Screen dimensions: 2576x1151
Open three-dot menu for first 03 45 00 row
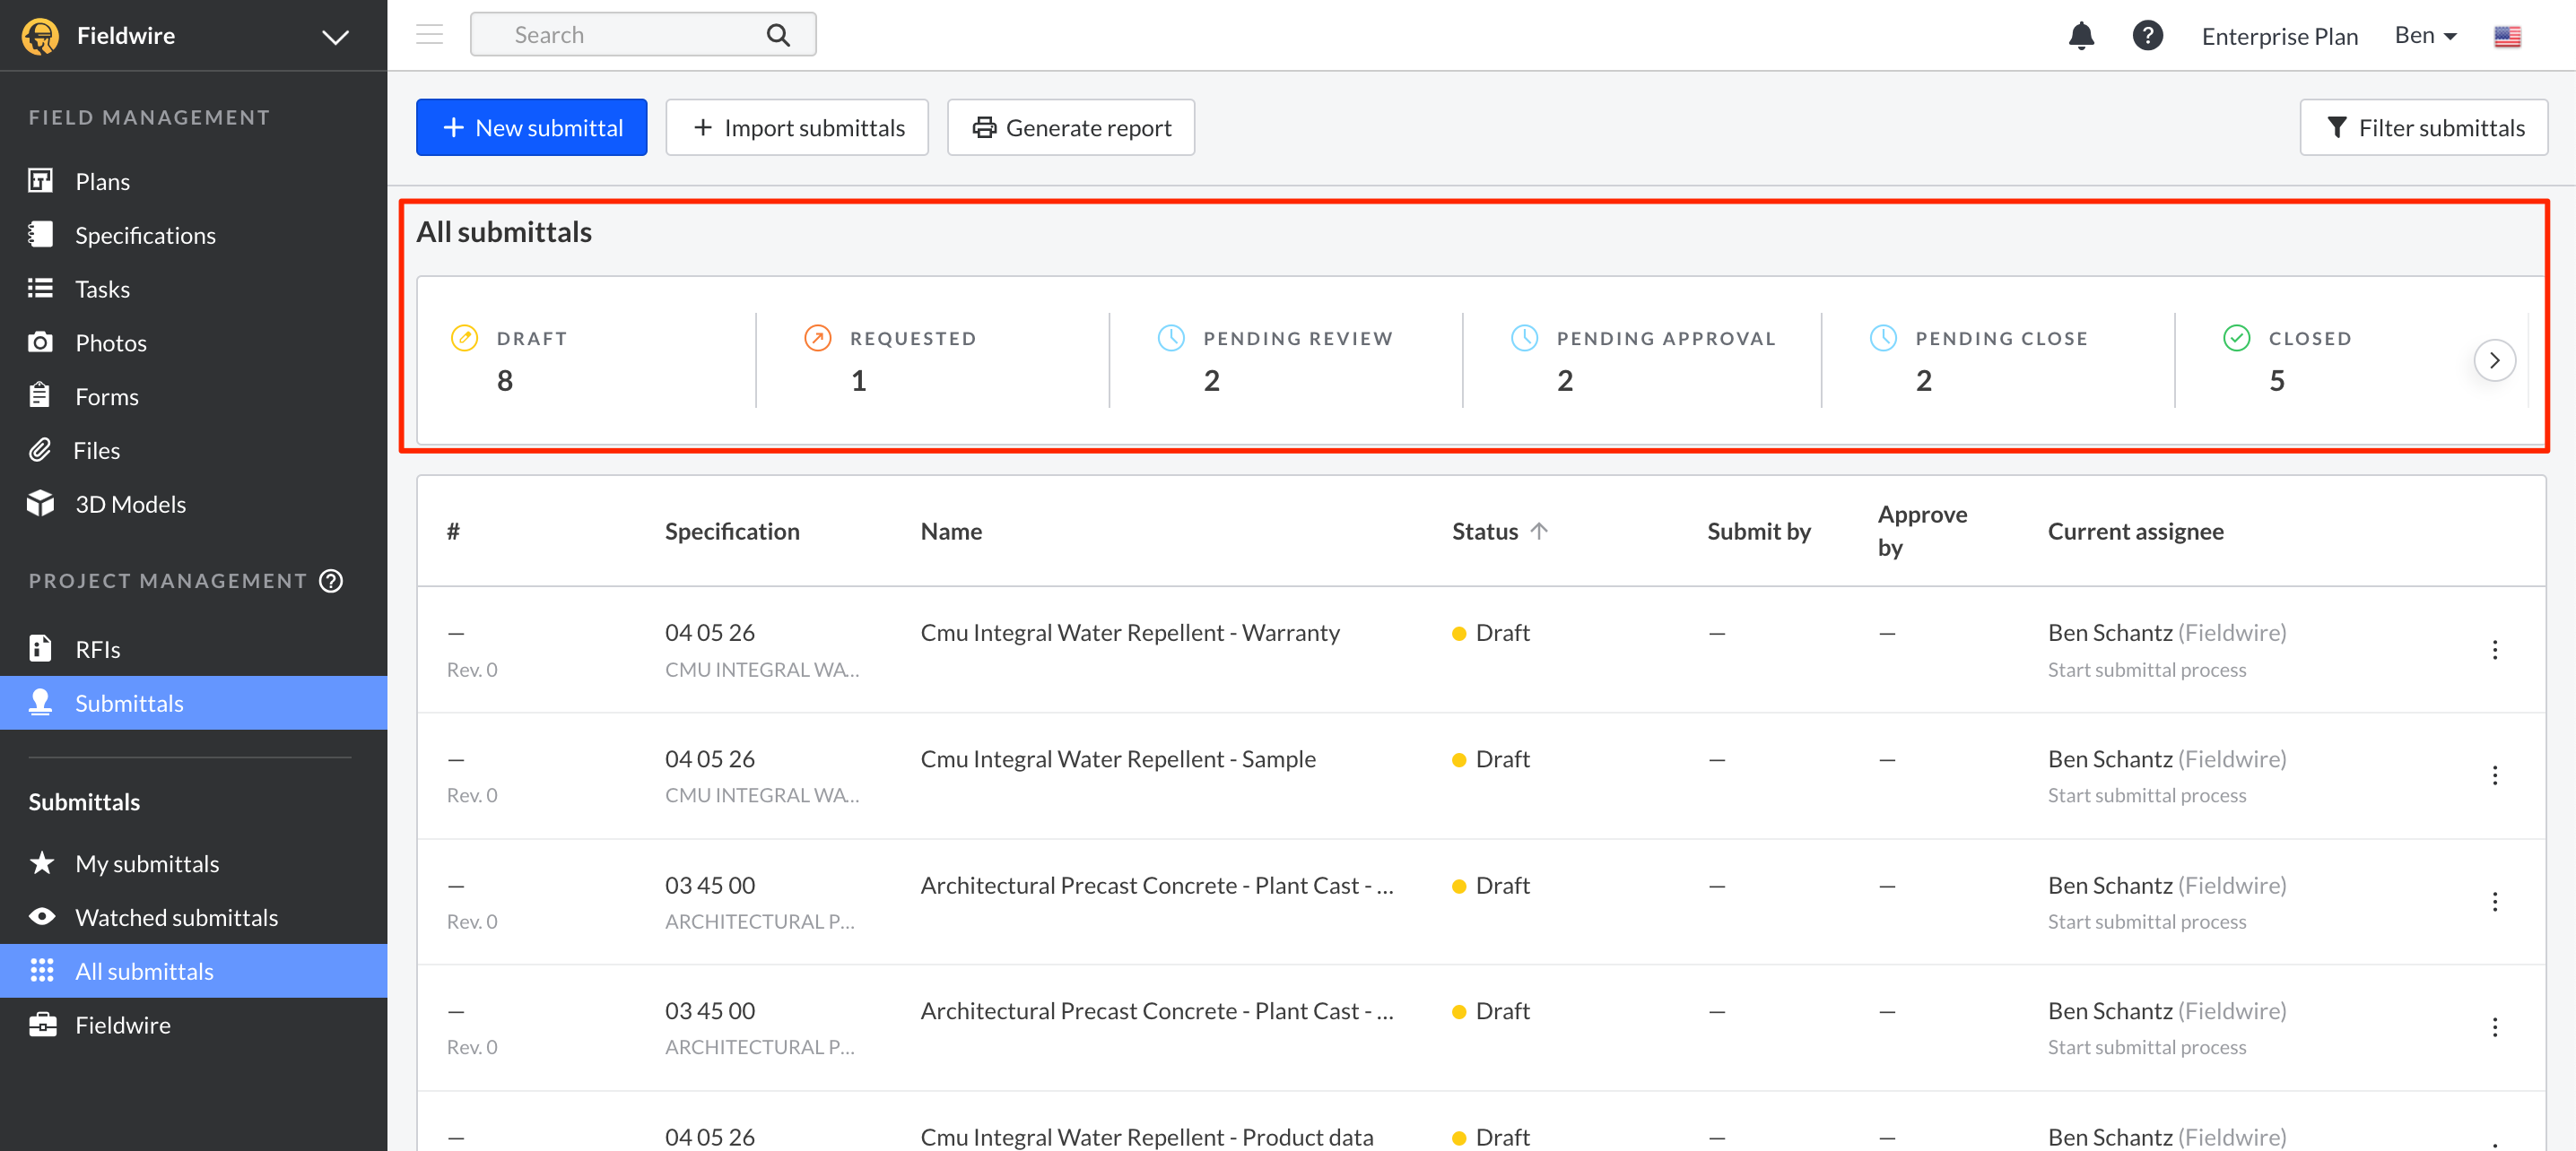click(x=2494, y=901)
